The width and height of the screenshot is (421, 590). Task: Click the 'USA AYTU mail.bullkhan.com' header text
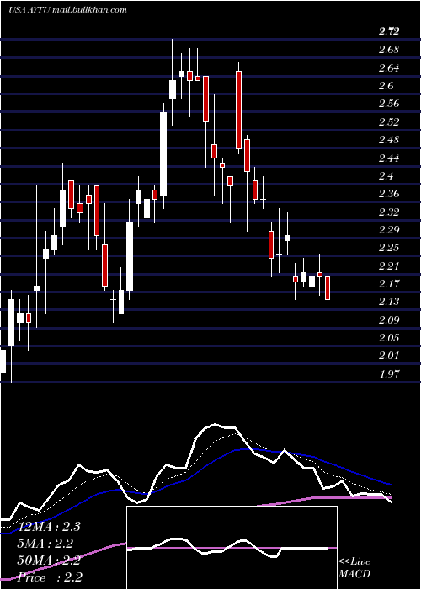pos(67,10)
